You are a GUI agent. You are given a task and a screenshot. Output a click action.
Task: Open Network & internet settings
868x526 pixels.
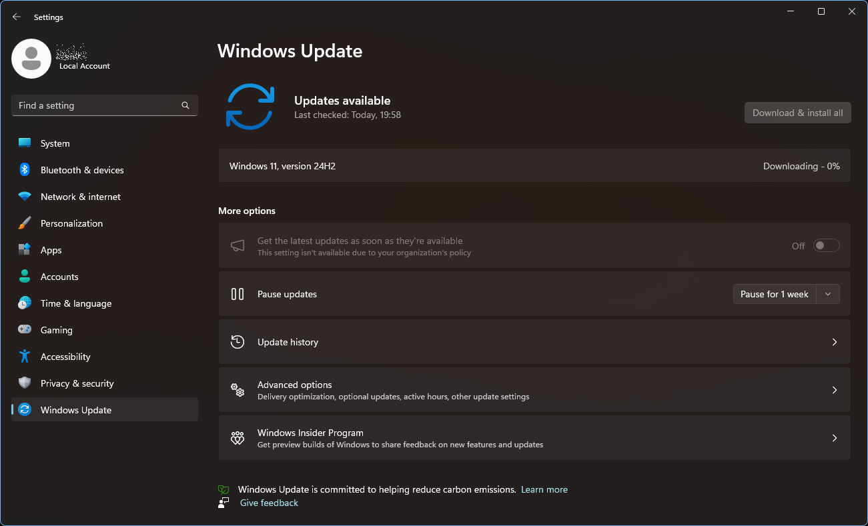tap(105, 197)
